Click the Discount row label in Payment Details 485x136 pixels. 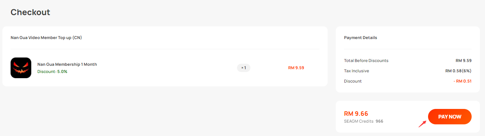[353, 81]
